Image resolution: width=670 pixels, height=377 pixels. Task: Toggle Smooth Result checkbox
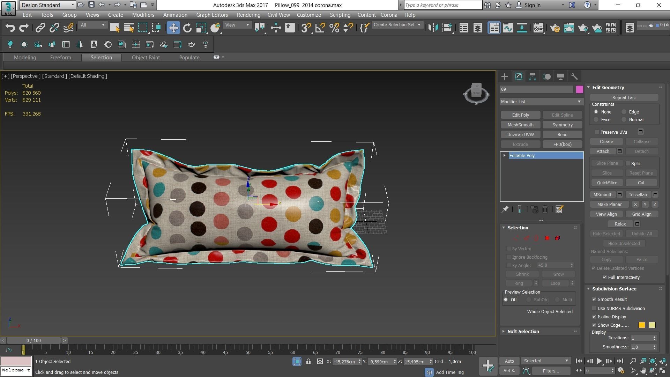(x=594, y=300)
